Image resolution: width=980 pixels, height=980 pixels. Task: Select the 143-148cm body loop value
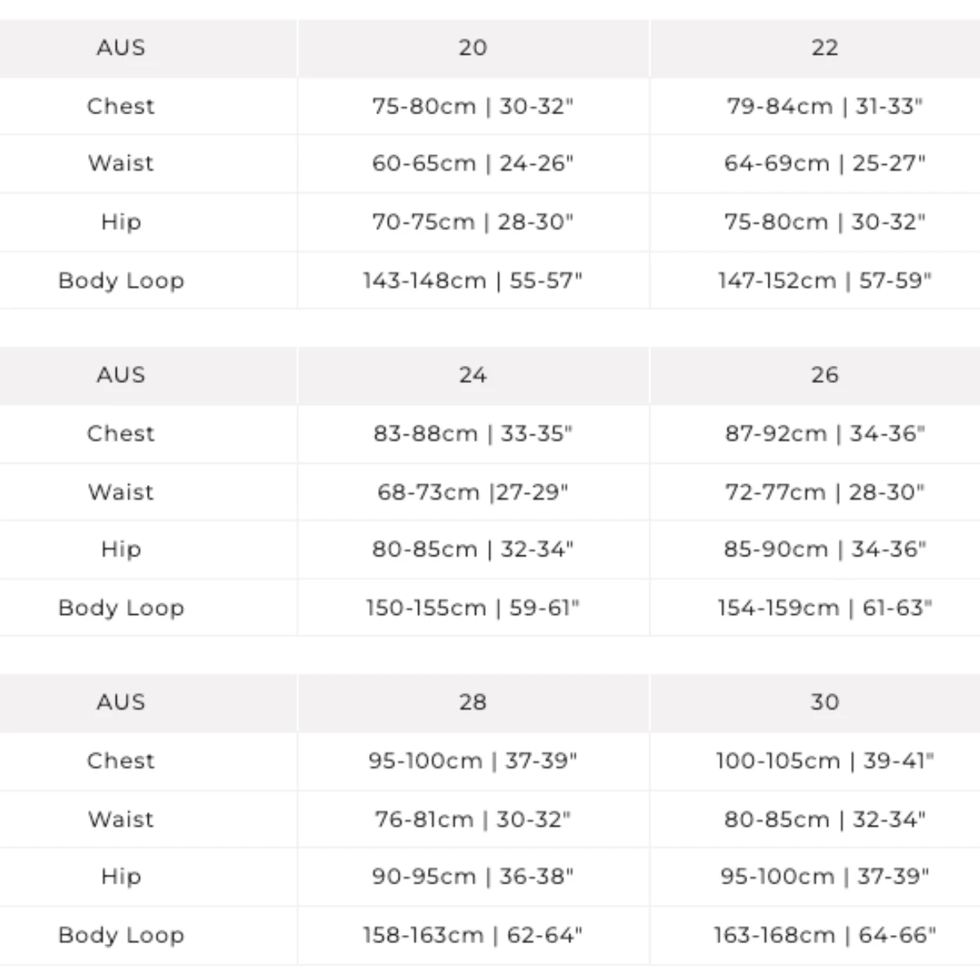pyautogui.click(x=473, y=281)
